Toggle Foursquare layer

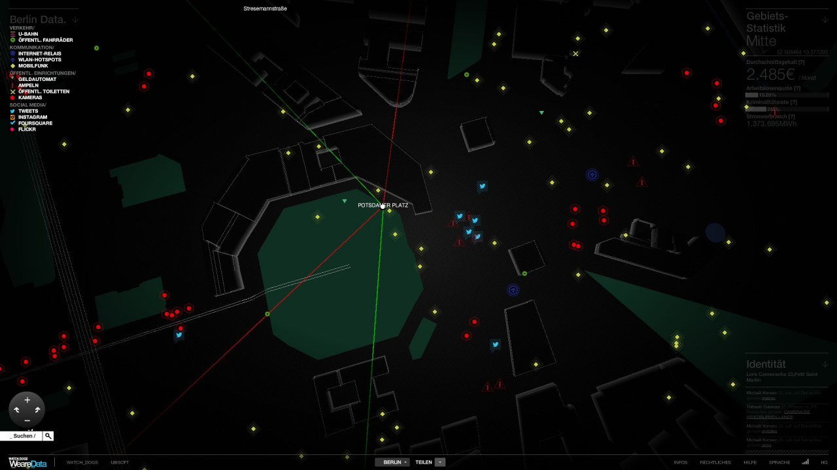[31, 123]
